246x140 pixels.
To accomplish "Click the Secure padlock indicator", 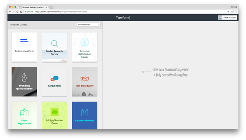I will coord(29,12).
